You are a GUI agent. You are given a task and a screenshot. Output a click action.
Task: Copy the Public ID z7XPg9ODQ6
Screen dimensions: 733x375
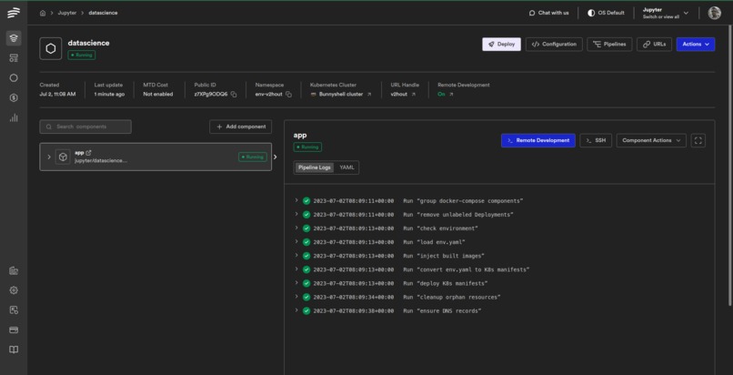click(234, 95)
